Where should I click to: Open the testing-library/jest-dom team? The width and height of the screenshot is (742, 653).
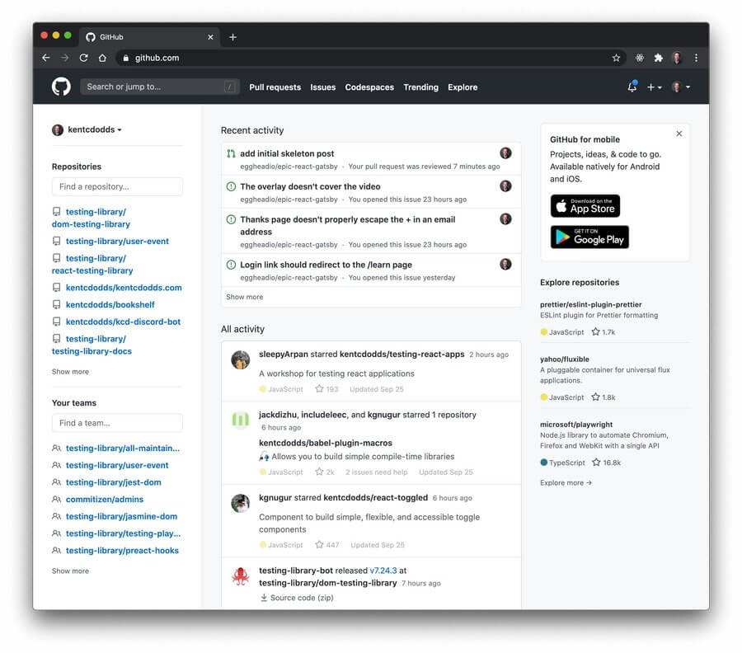point(114,482)
